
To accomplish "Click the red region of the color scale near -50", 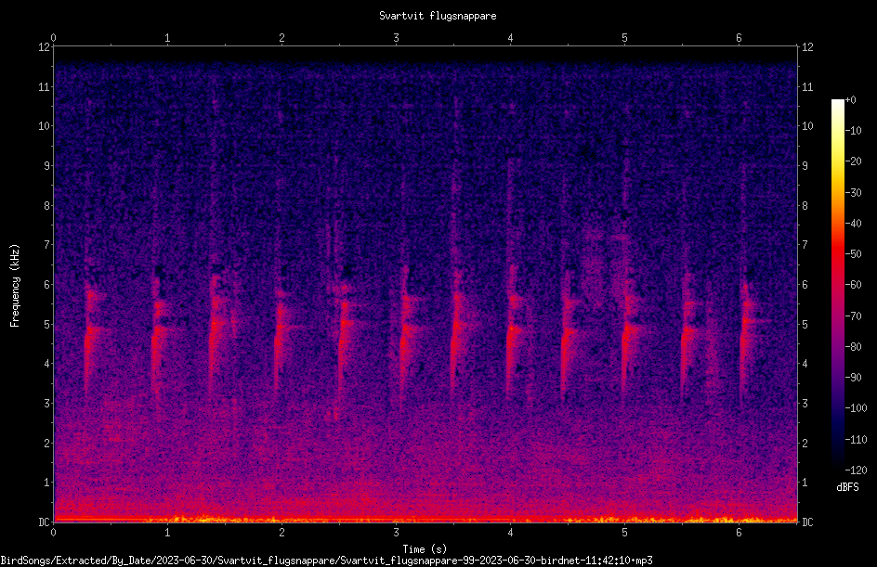I will pyautogui.click(x=837, y=254).
